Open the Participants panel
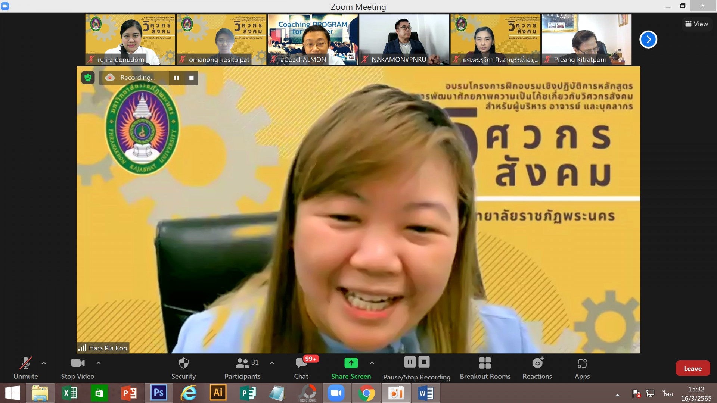This screenshot has height=403, width=717. (x=242, y=368)
